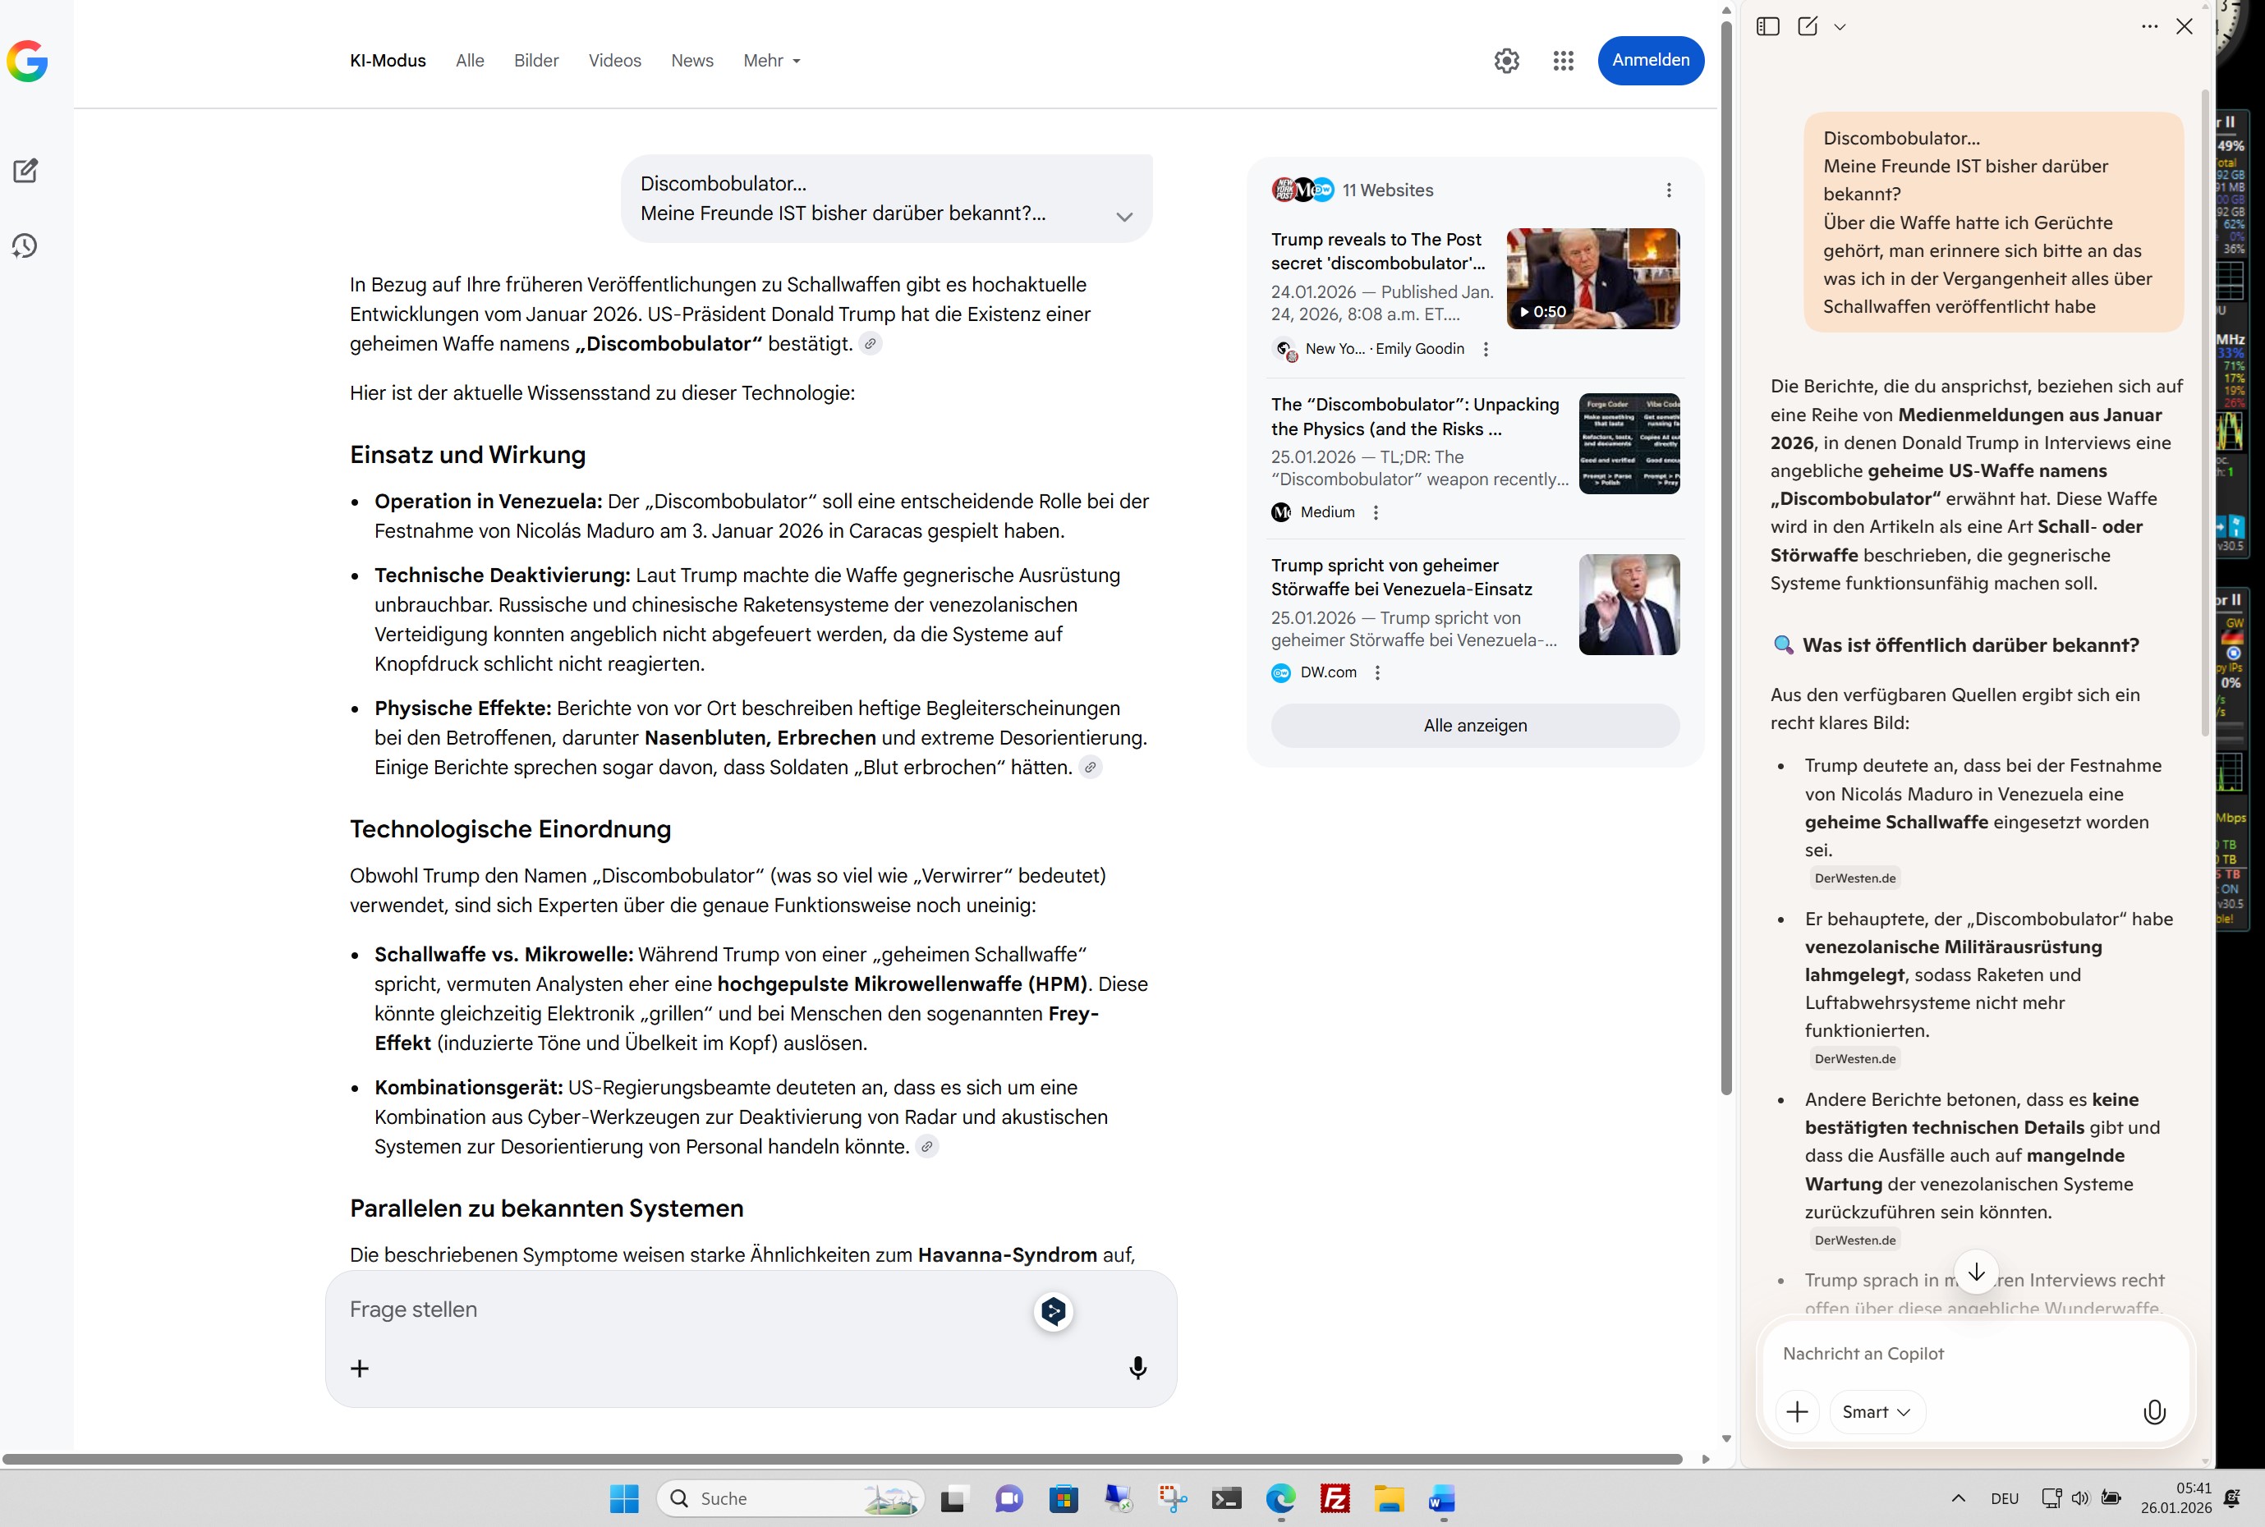Open the Mehr dropdown menu
Screen dimensions: 2265x1527
771,61
